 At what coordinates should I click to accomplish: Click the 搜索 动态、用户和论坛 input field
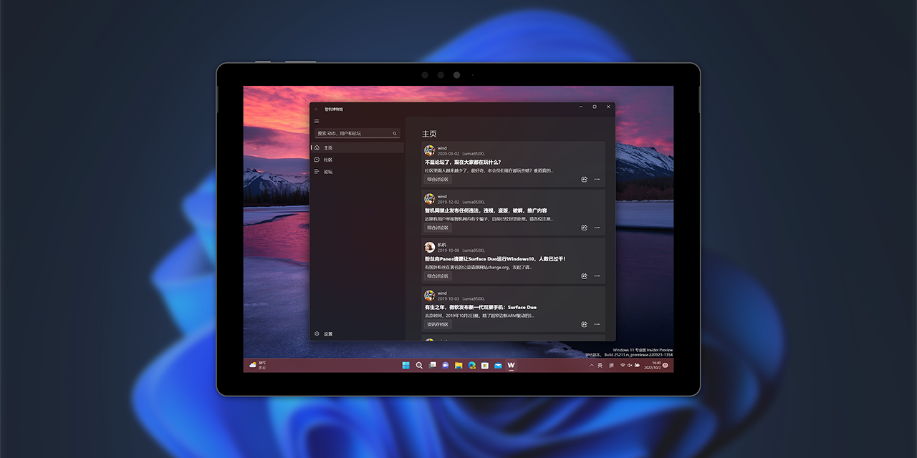pyautogui.click(x=350, y=133)
